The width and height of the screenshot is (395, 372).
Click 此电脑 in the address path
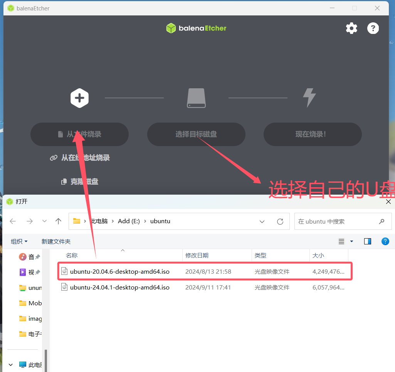pyautogui.click(x=99, y=221)
